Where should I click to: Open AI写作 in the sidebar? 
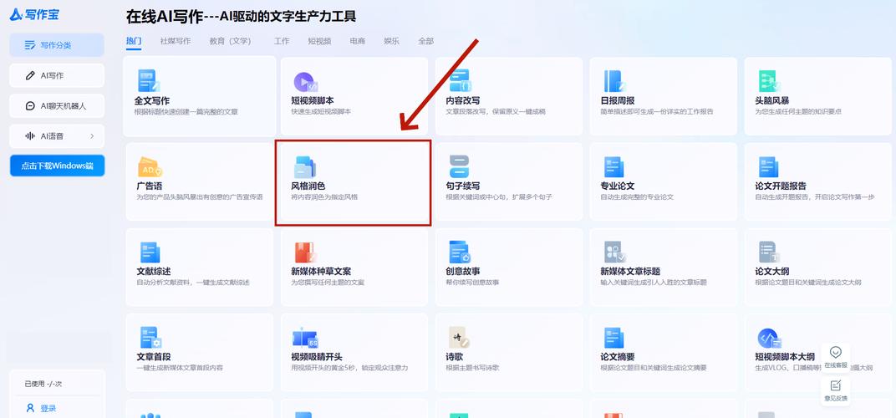pyautogui.click(x=57, y=75)
